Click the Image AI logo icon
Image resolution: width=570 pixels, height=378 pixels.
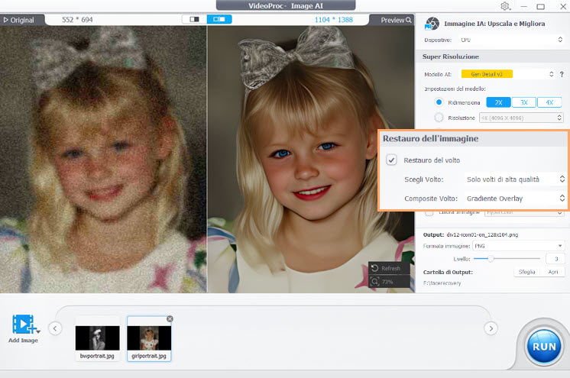[432, 24]
